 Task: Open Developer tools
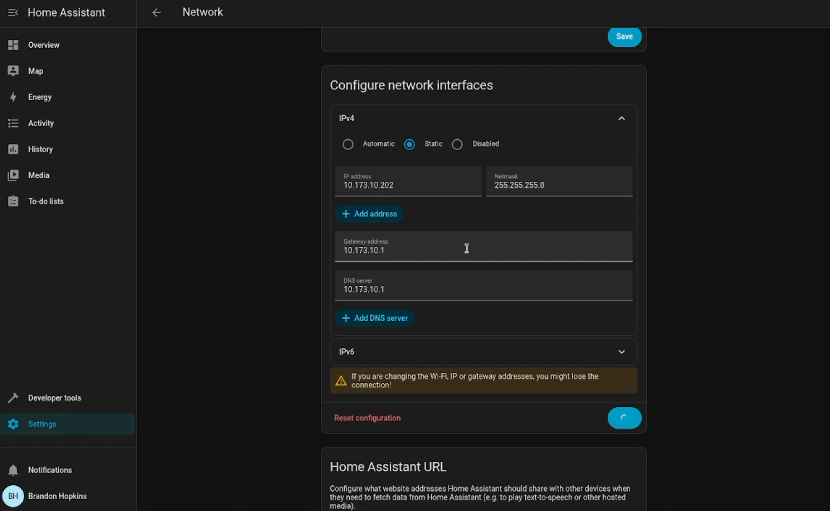tap(54, 398)
